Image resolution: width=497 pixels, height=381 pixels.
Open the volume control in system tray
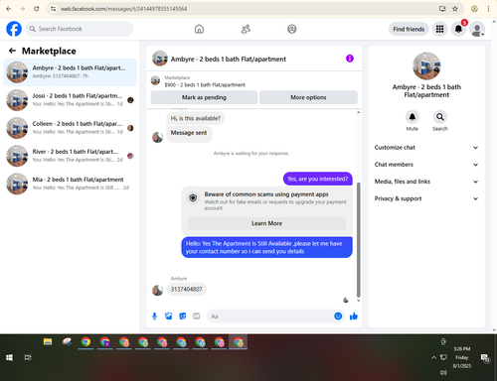[x=443, y=373]
